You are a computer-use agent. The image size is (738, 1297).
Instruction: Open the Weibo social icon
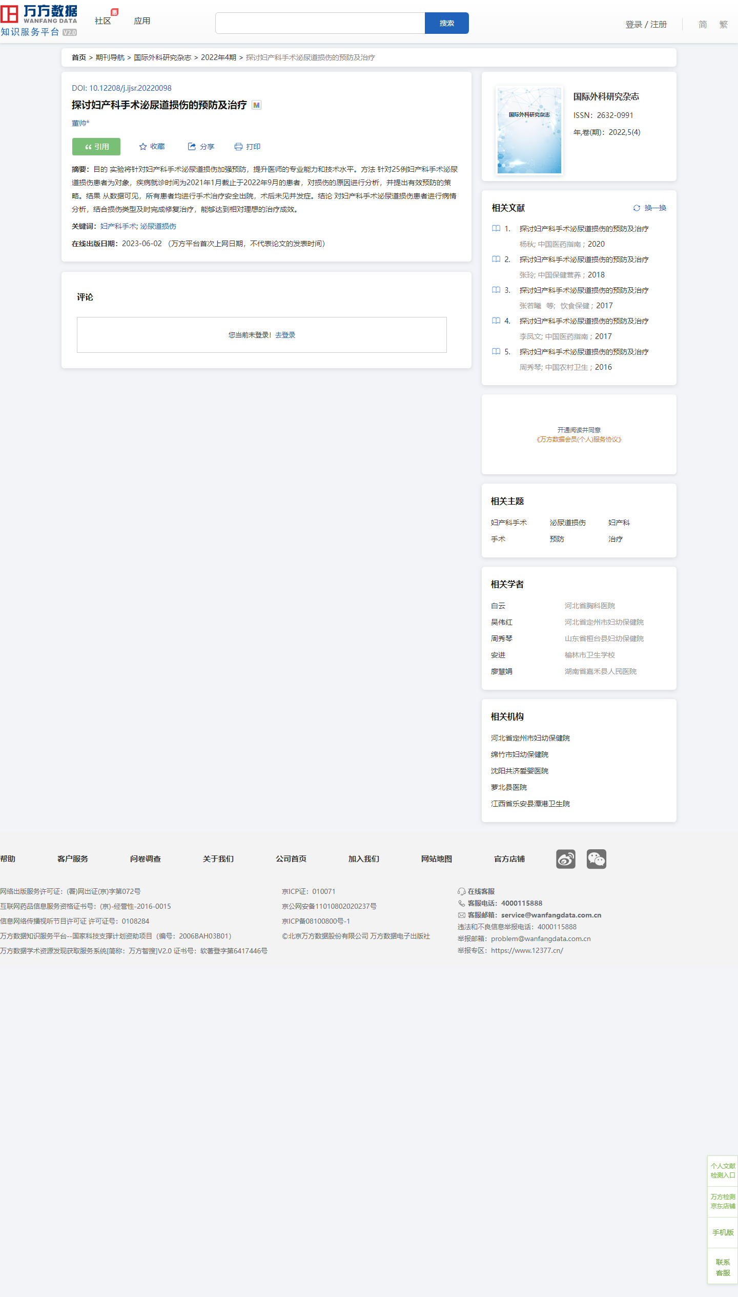pyautogui.click(x=566, y=859)
